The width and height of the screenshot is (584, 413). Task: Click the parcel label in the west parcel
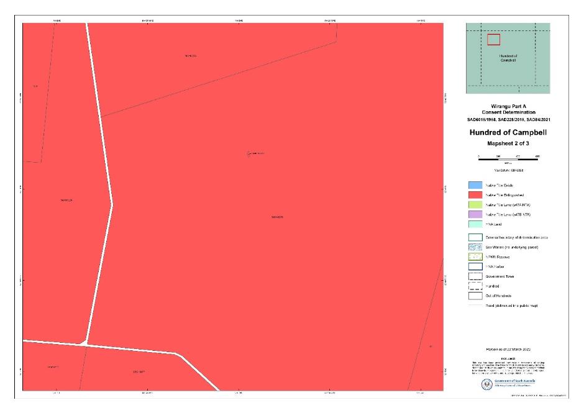tap(66, 201)
